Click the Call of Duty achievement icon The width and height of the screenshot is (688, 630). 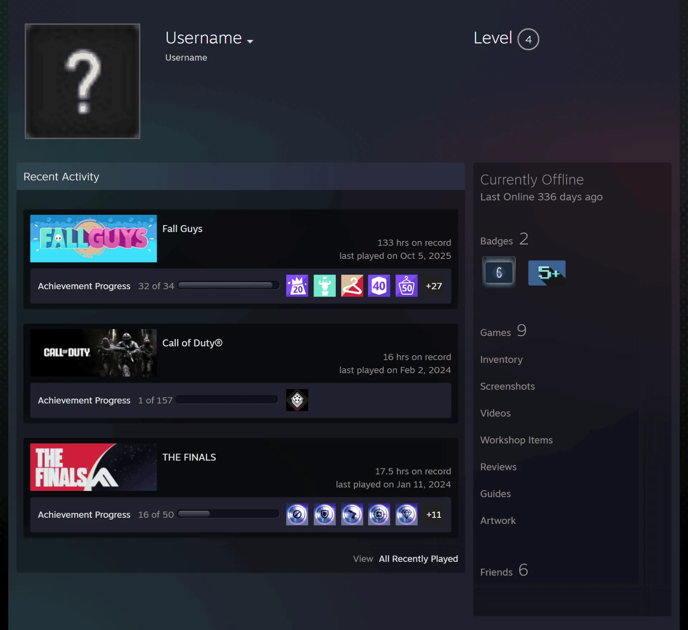point(297,400)
